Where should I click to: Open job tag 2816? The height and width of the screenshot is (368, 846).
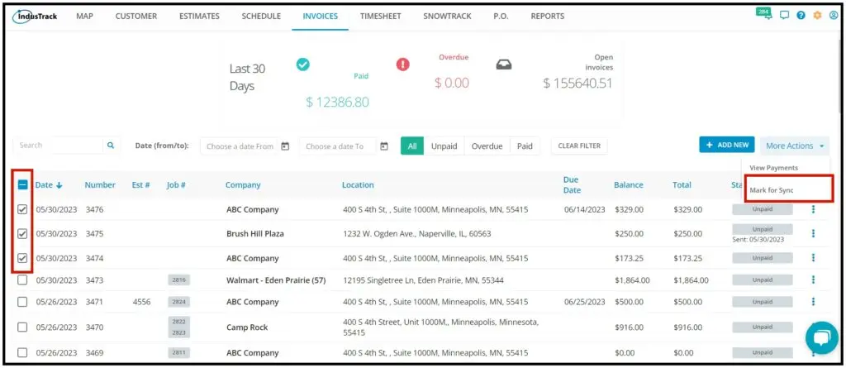[x=178, y=280]
